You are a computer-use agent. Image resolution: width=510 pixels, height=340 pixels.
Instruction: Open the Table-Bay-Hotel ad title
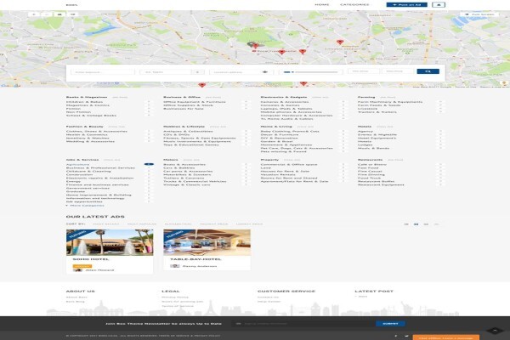coord(195,259)
